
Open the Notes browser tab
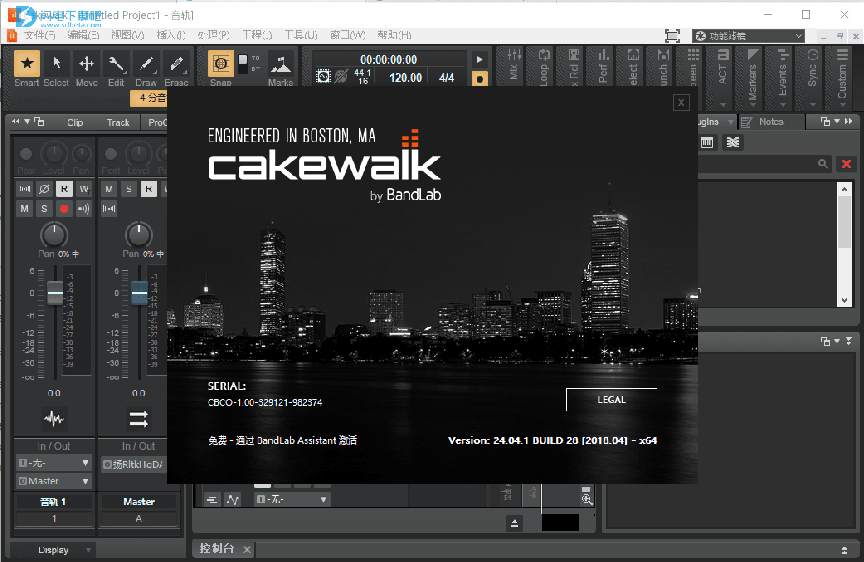[x=771, y=122]
